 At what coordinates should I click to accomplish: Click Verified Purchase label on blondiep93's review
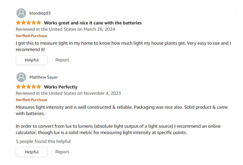tap(31, 36)
